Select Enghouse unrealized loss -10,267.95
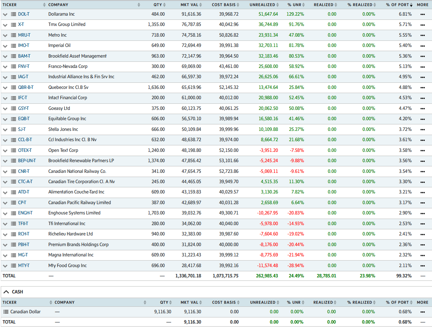Viewport: 432px width, 327px height. coord(267,213)
